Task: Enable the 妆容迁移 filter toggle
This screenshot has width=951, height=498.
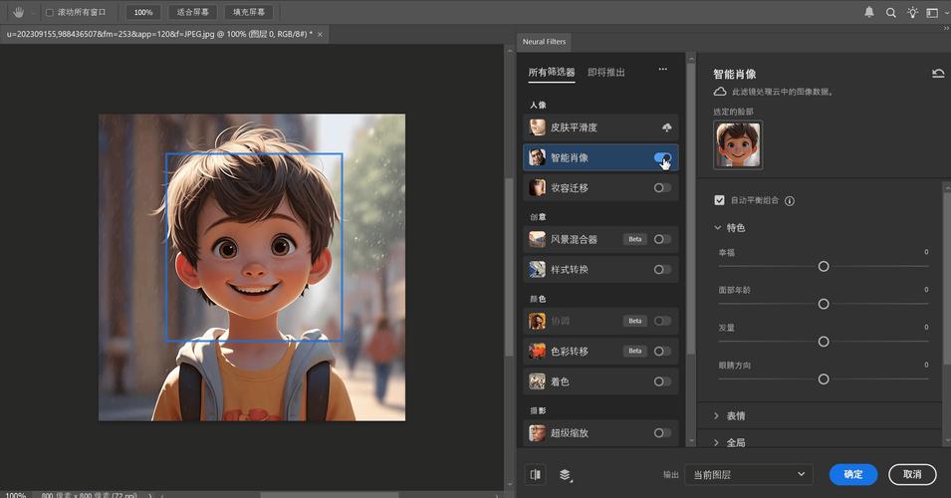Action: point(662,187)
